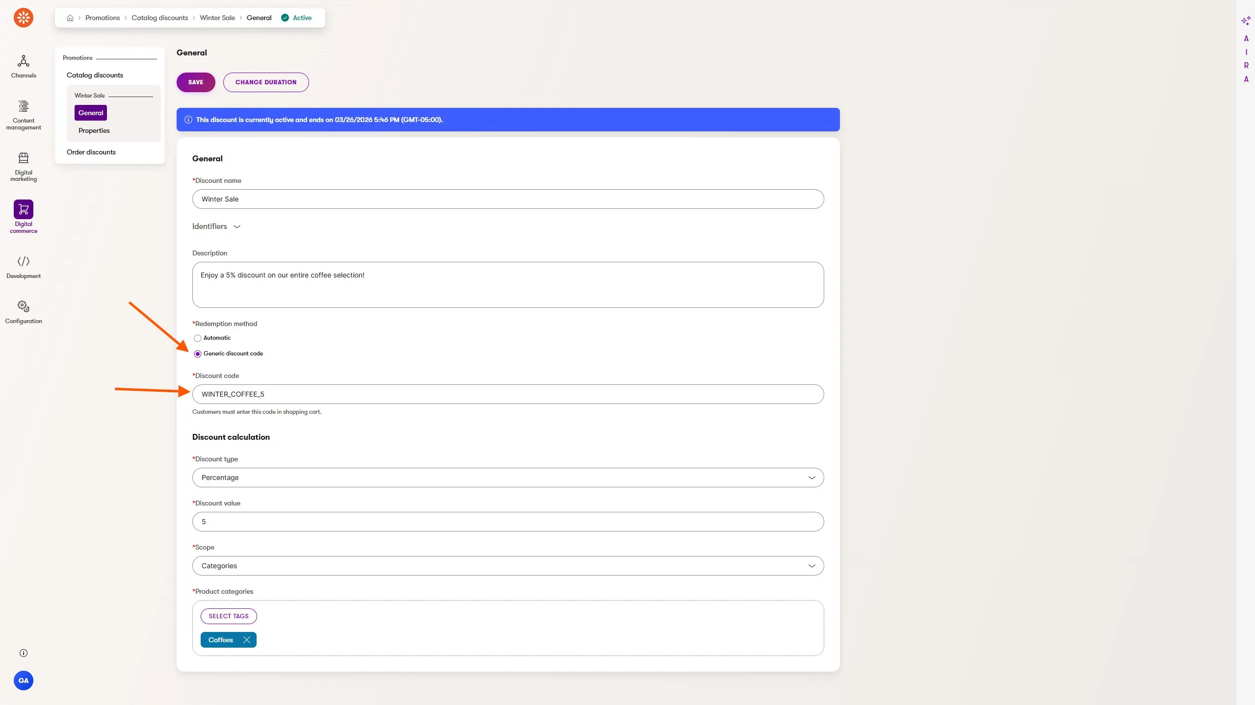This screenshot has height=705, width=1255.
Task: Select Generic discount code radio option
Action: [x=198, y=354]
